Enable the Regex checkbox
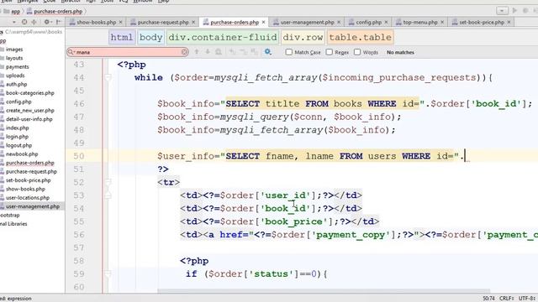 pos(330,52)
